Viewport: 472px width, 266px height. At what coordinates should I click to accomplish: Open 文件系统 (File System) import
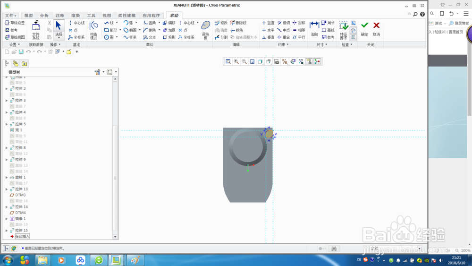coord(36,30)
